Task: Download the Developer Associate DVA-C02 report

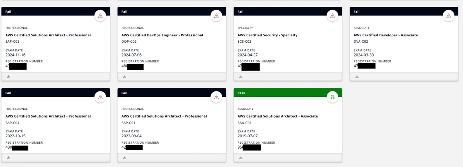Action: tap(357, 77)
